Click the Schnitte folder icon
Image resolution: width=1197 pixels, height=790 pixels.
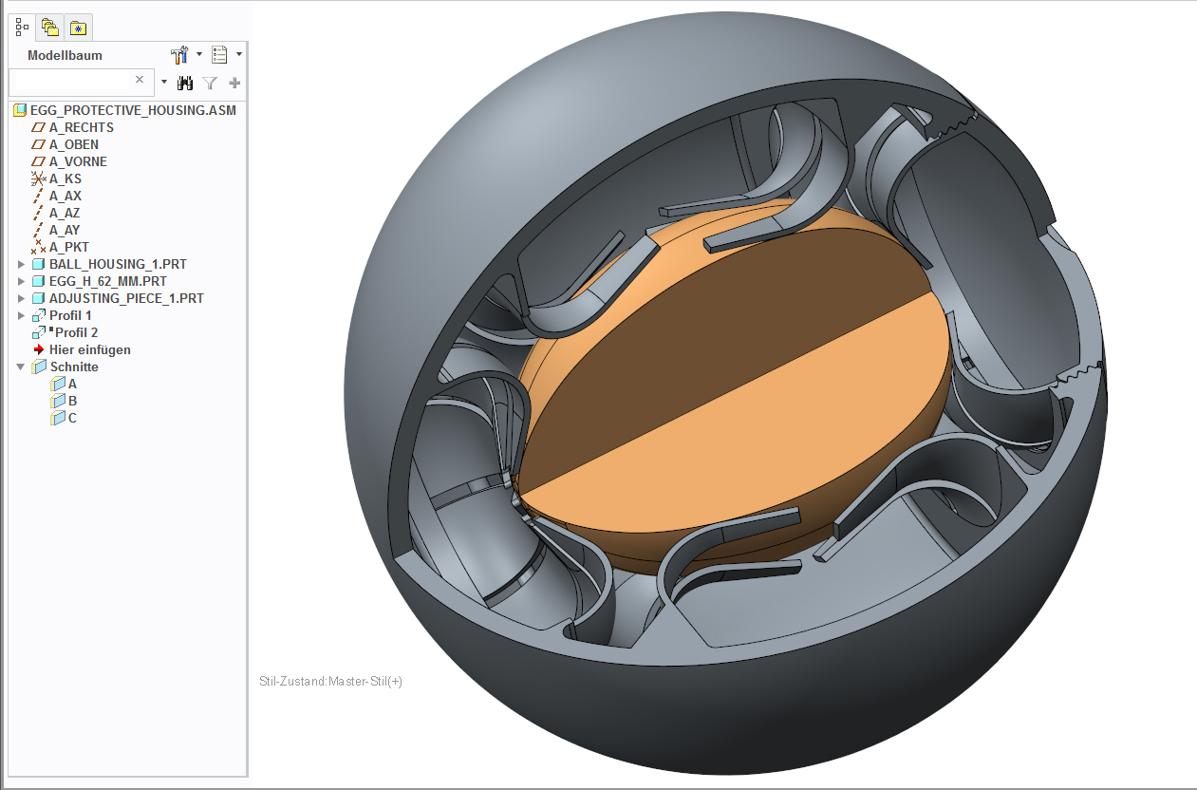point(39,367)
